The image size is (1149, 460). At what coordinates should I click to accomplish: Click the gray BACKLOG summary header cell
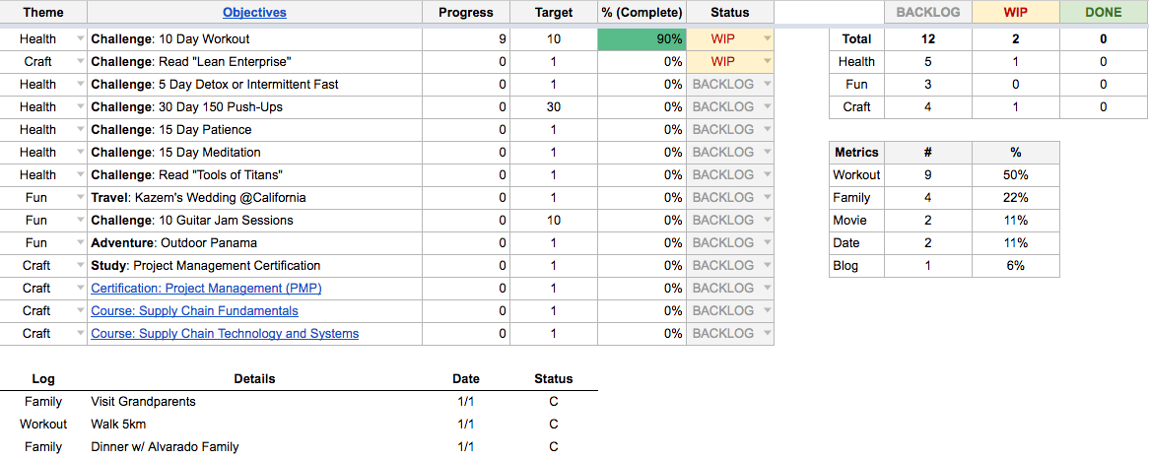tap(927, 13)
